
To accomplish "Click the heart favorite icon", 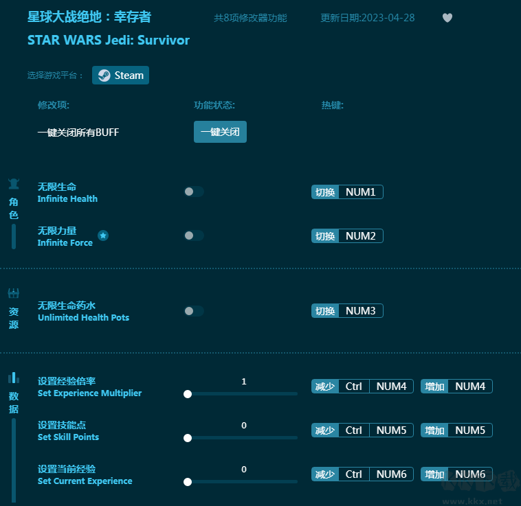I will tap(447, 18).
